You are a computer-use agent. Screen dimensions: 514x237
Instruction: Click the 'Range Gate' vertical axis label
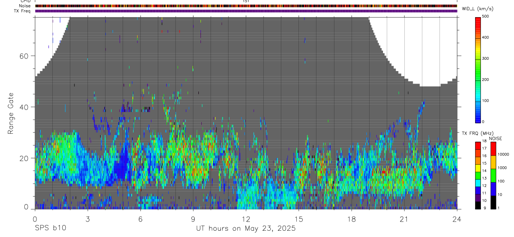[11, 112]
